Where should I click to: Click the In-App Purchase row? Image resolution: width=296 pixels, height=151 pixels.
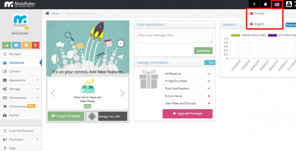click(188, 81)
